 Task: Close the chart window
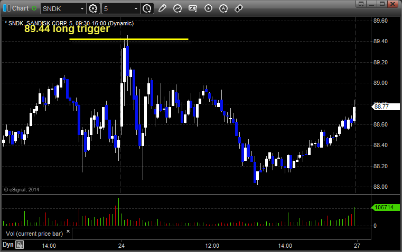coord(392,4)
